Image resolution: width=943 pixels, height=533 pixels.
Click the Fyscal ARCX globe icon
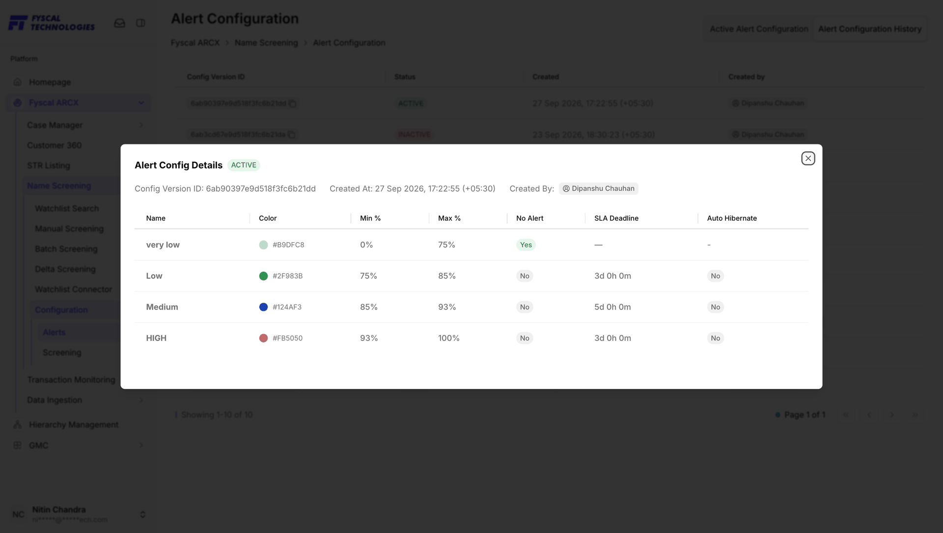[x=18, y=103]
